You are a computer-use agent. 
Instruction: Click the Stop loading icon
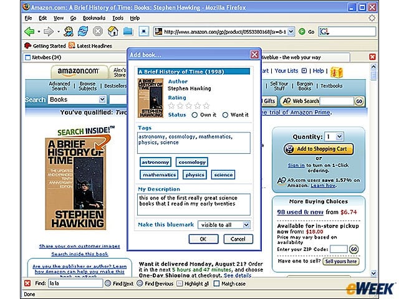(98, 32)
